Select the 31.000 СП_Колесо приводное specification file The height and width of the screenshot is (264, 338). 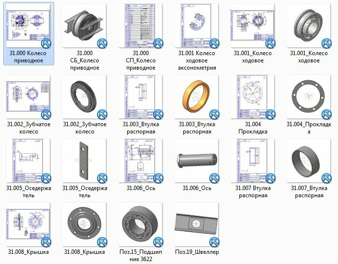pyautogui.click(x=141, y=26)
